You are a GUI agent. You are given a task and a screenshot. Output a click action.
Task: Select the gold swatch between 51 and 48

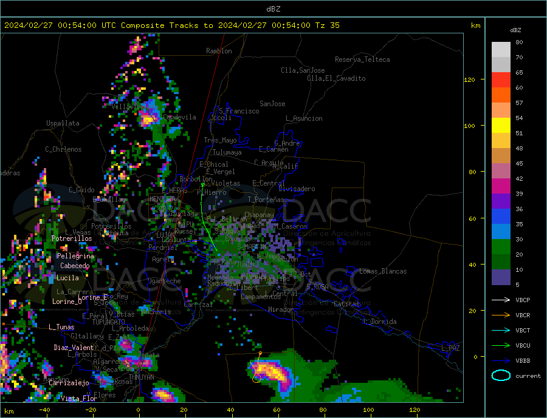[x=501, y=140]
